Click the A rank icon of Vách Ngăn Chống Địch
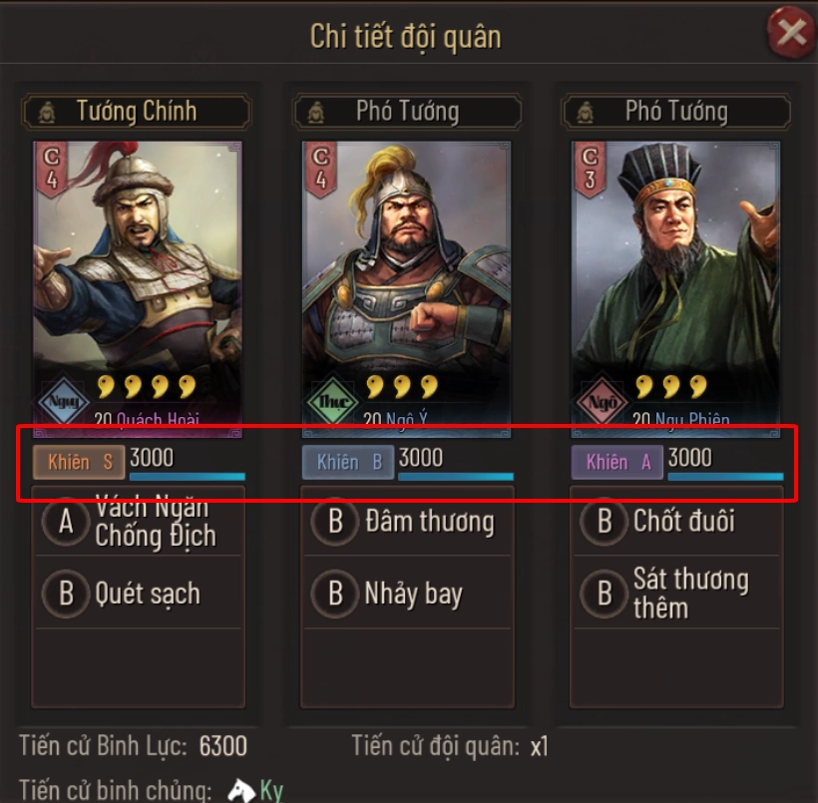 (67, 521)
